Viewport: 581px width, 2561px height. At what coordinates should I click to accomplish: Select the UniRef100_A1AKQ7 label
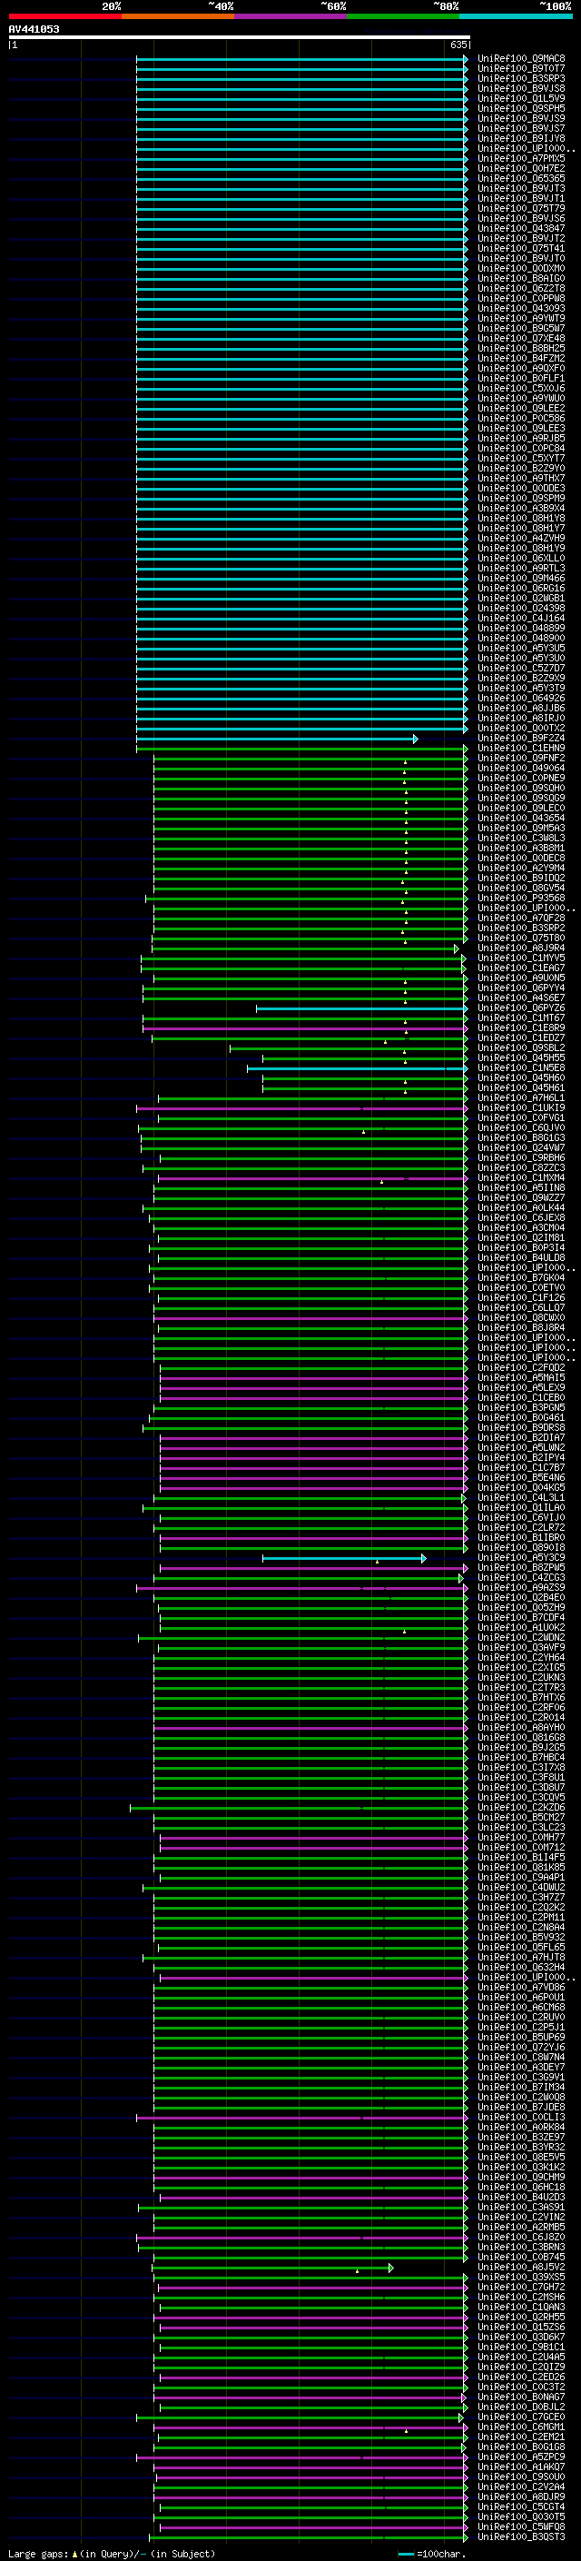(x=521, y=2467)
